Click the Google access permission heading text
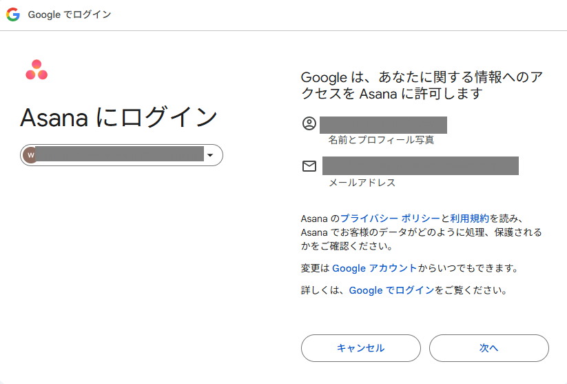This screenshot has height=384, width=567. coord(422,85)
